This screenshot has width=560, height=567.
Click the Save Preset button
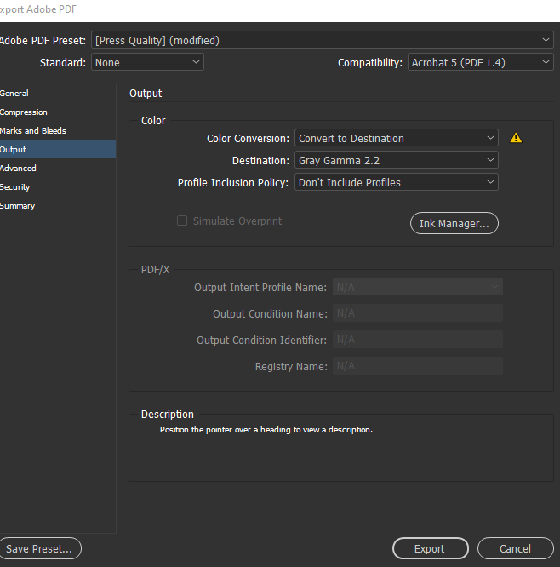click(x=40, y=548)
